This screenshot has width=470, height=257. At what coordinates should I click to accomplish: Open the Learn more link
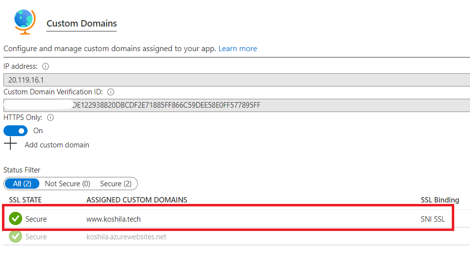tap(238, 49)
